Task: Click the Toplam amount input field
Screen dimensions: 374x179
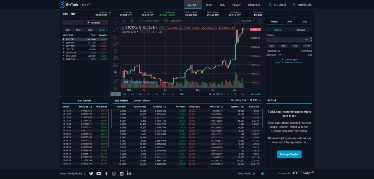Action: tap(285, 40)
